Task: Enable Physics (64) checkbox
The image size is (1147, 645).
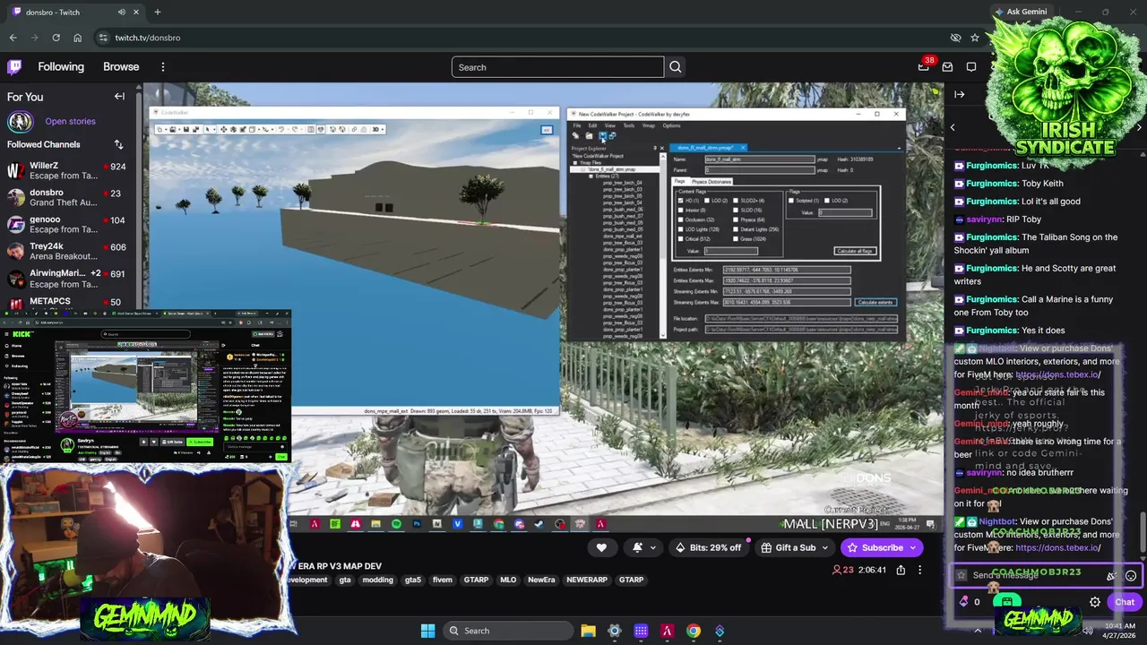Action: tap(736, 219)
